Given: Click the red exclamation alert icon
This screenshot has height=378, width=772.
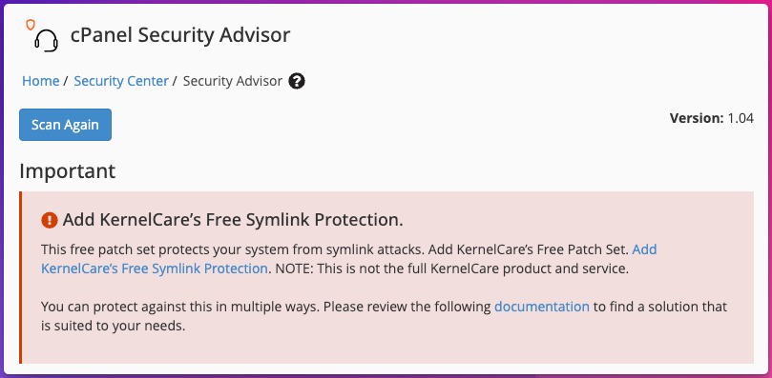Looking at the screenshot, I should (x=50, y=220).
